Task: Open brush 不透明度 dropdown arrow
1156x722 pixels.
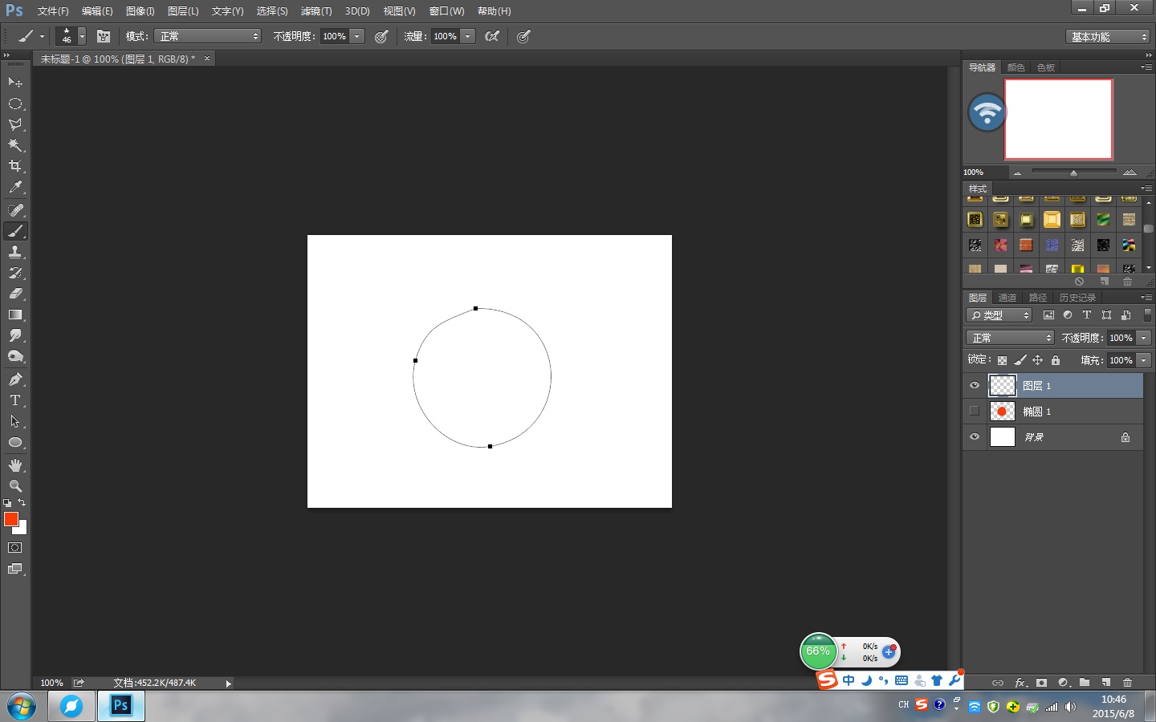Action: pos(356,36)
